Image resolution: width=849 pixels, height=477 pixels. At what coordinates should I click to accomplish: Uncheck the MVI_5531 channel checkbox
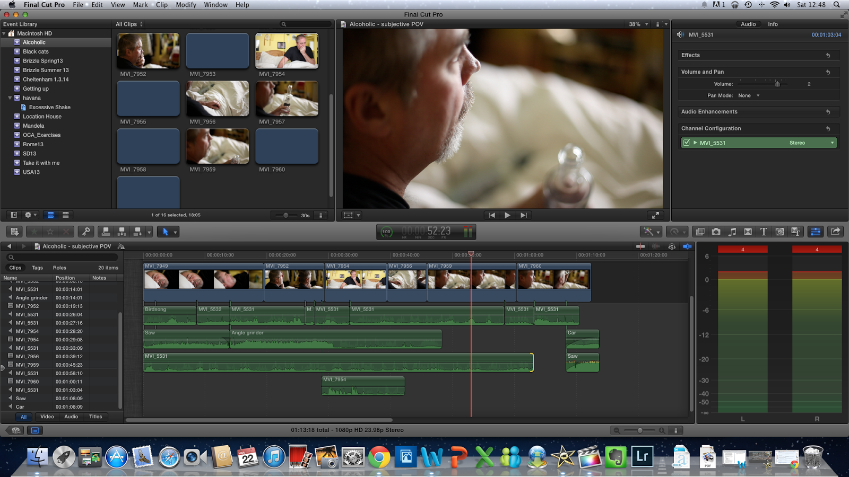click(686, 143)
